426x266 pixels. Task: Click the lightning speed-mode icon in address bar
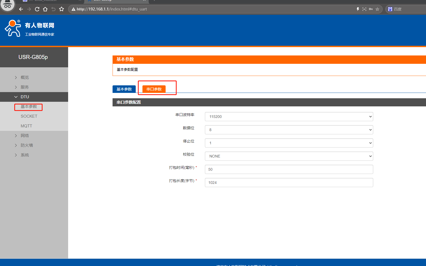[358, 9]
